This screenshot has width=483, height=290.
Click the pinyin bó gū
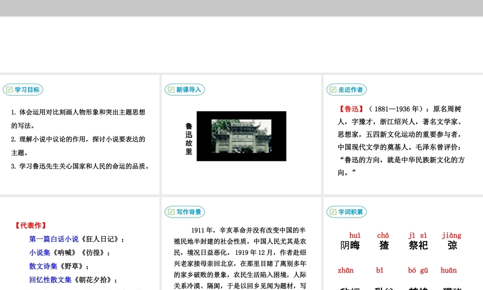418,271
